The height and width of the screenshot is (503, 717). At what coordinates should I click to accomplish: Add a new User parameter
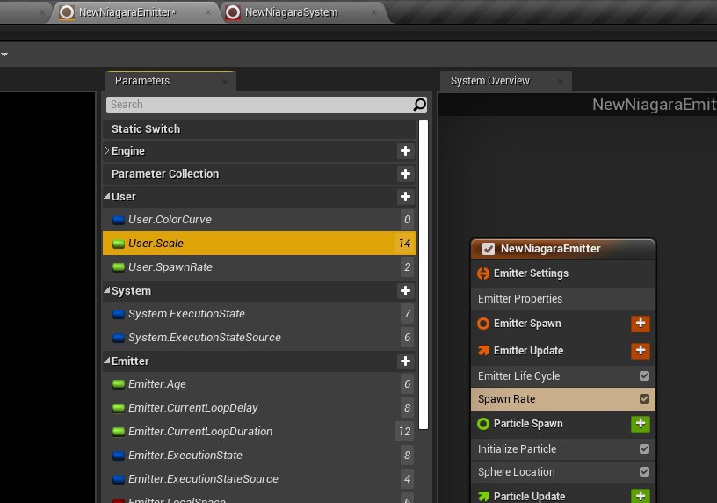click(x=405, y=197)
